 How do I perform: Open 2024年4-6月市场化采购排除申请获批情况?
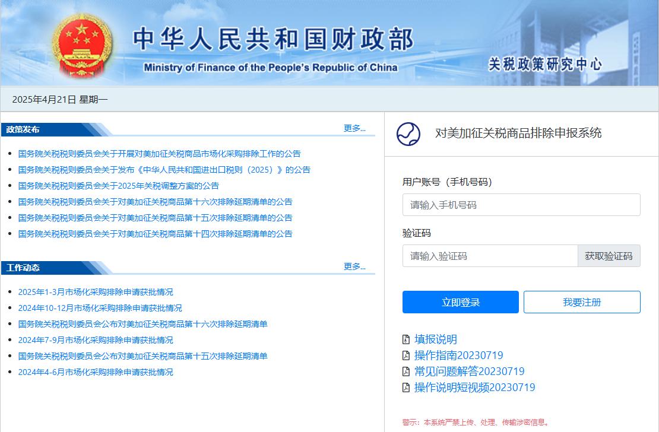pos(96,372)
